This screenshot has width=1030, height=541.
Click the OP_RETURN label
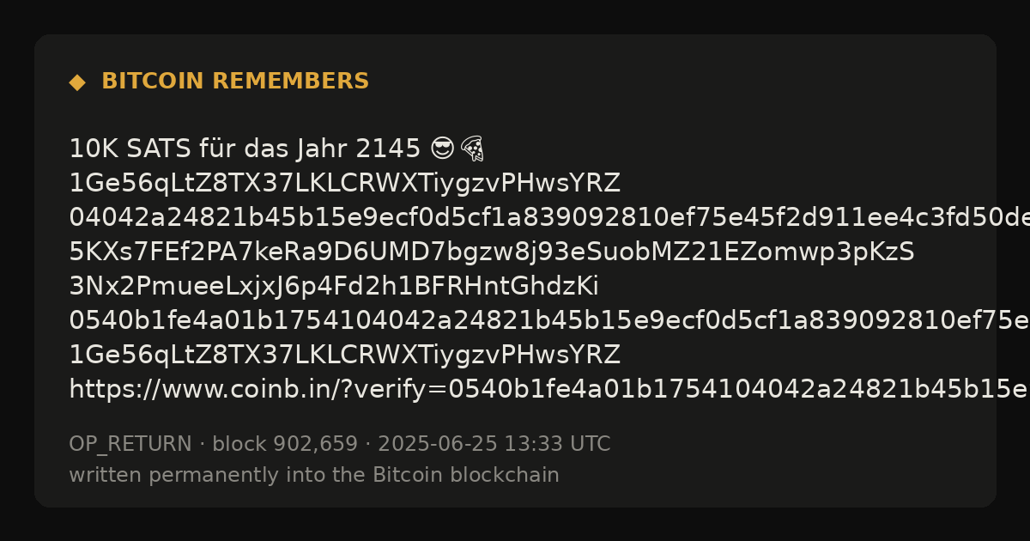pos(130,445)
